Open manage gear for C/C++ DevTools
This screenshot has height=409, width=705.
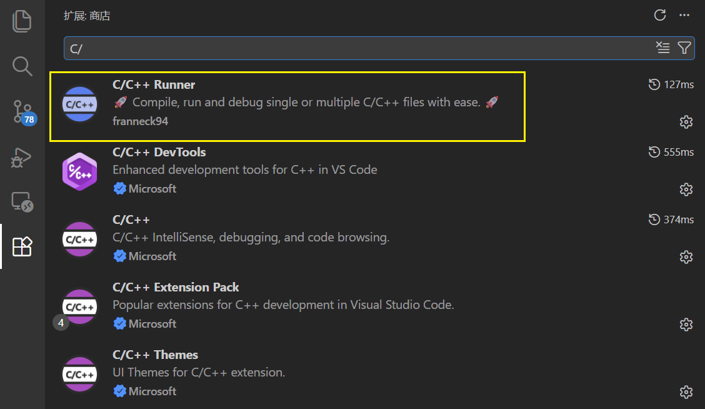[x=686, y=189]
